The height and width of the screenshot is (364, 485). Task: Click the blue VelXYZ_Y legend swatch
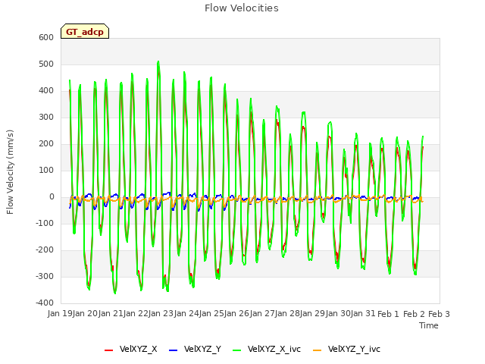(174, 350)
